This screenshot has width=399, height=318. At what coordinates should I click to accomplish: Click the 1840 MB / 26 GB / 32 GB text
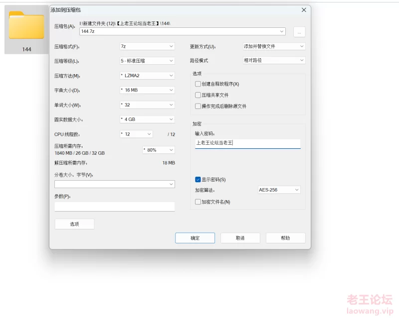pos(80,153)
